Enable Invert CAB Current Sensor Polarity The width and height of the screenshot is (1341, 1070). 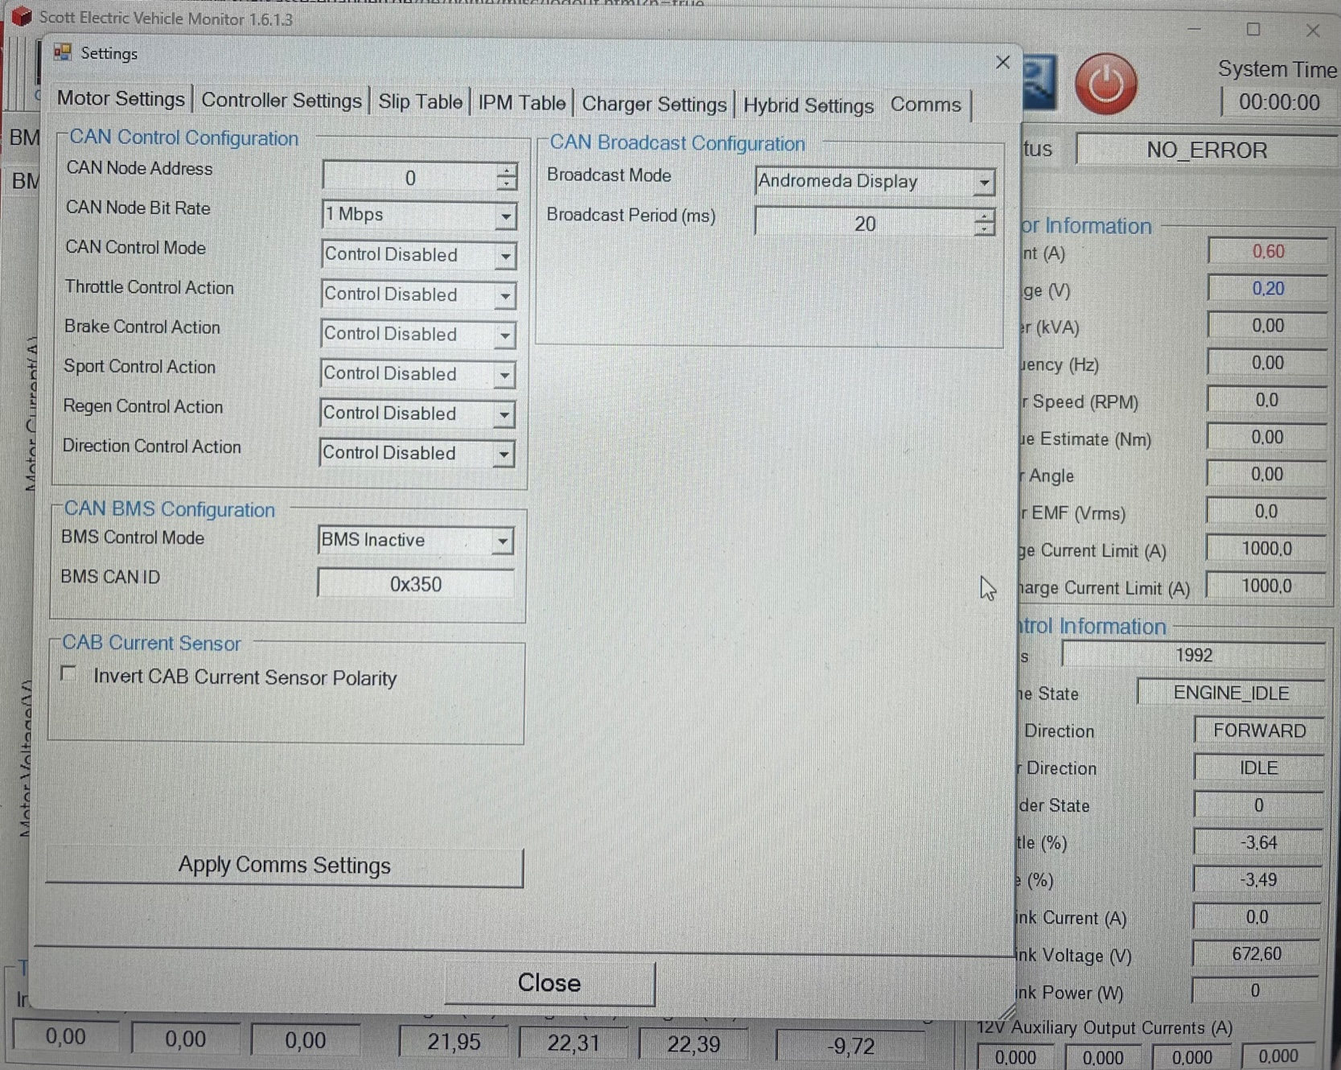[69, 674]
